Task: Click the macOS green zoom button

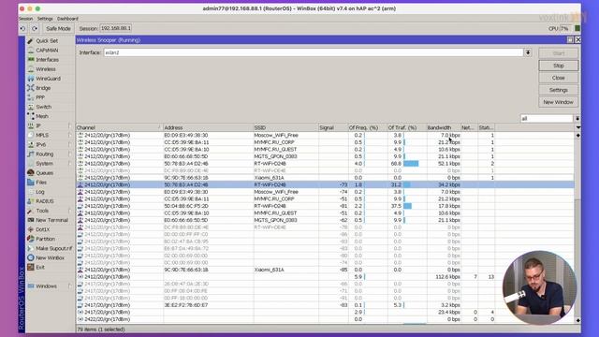Action: tap(37, 8)
